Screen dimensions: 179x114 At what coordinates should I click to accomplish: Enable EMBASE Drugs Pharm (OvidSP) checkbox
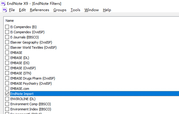click(x=7, y=78)
